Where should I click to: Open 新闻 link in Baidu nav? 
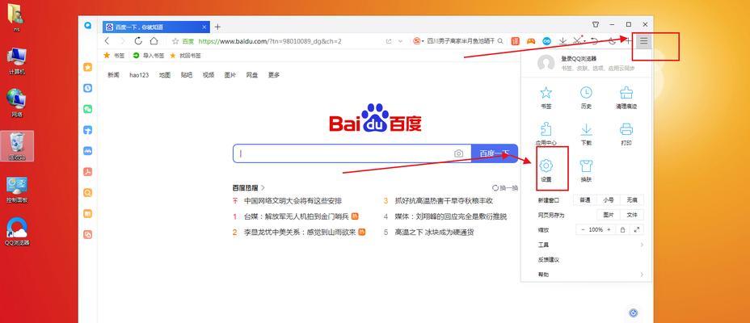113,75
